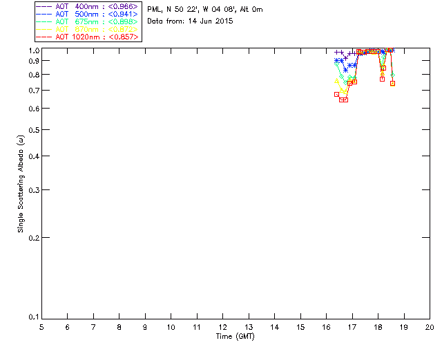This screenshot has width=442, height=354.
Task: Select the AOT 400nm legend entry
Action: (x=87, y=6)
